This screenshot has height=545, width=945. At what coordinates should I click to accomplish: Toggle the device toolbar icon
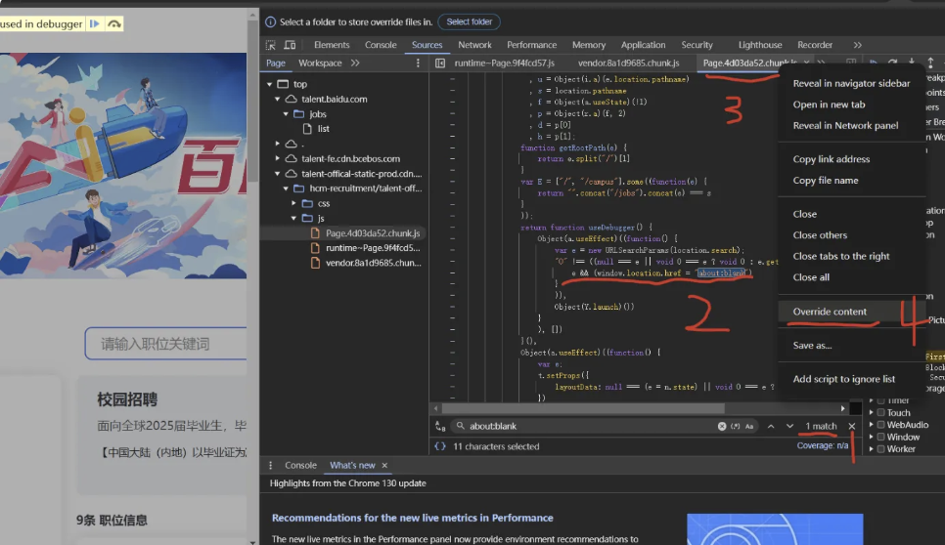click(290, 45)
